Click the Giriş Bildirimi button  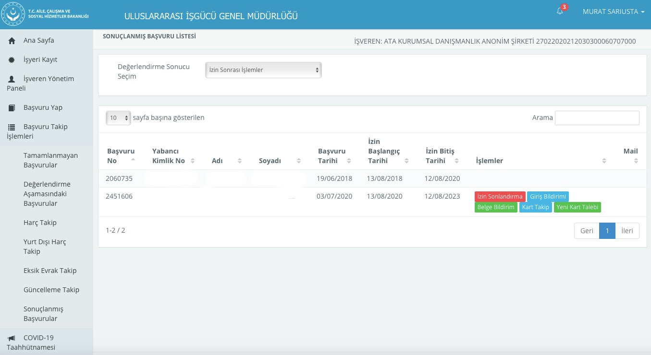pyautogui.click(x=548, y=197)
